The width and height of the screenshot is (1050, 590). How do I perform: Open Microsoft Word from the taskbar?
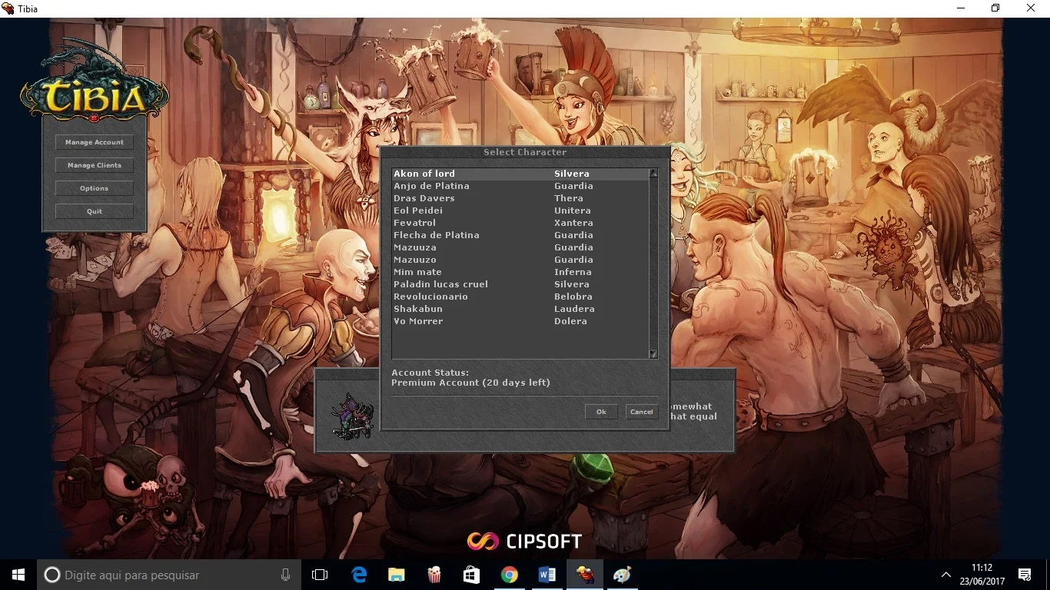click(x=547, y=575)
